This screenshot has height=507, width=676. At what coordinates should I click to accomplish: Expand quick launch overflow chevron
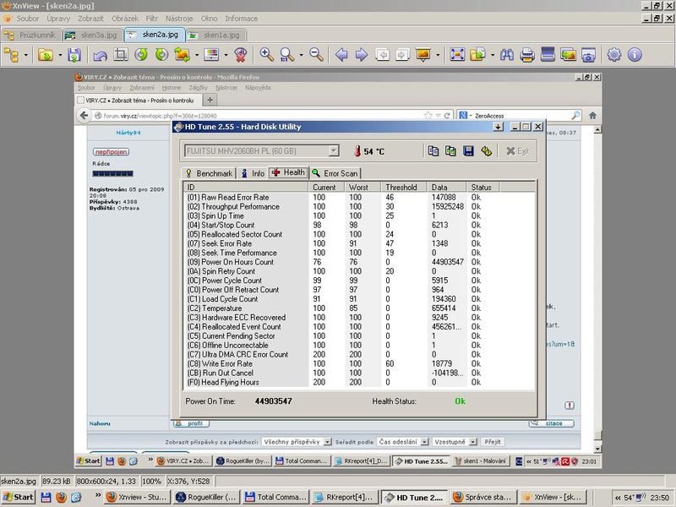(98, 495)
